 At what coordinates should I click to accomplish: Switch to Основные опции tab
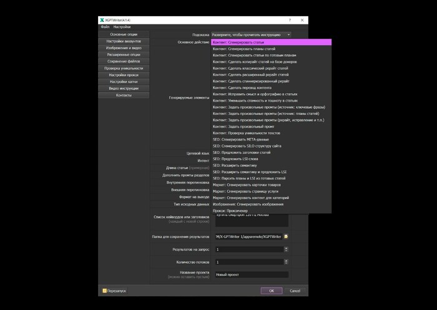124,34
